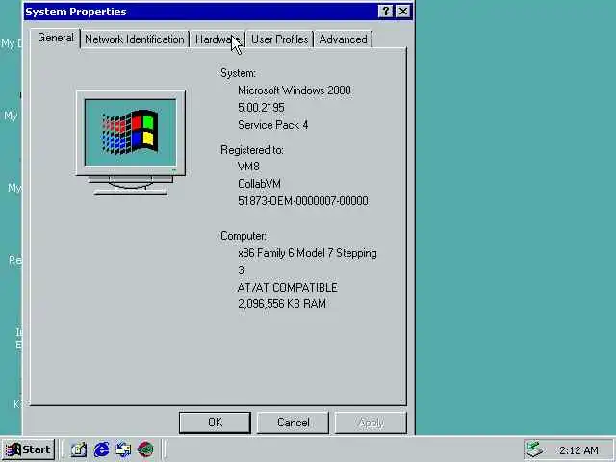The image size is (616, 462).
Task: Click the question mark help button in title bar
Action: point(386,12)
